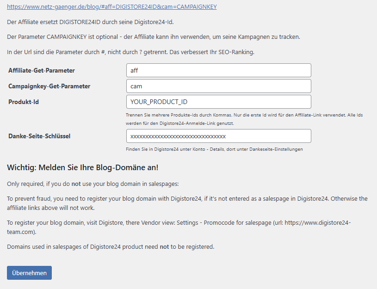Click inside the Campaignkey-Get-Parameter field

(x=217, y=86)
